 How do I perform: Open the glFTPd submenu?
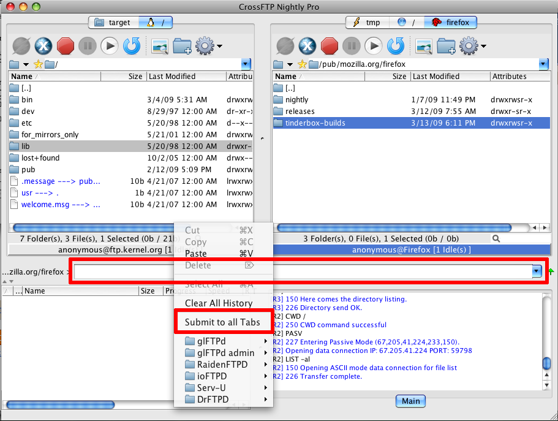point(223,341)
